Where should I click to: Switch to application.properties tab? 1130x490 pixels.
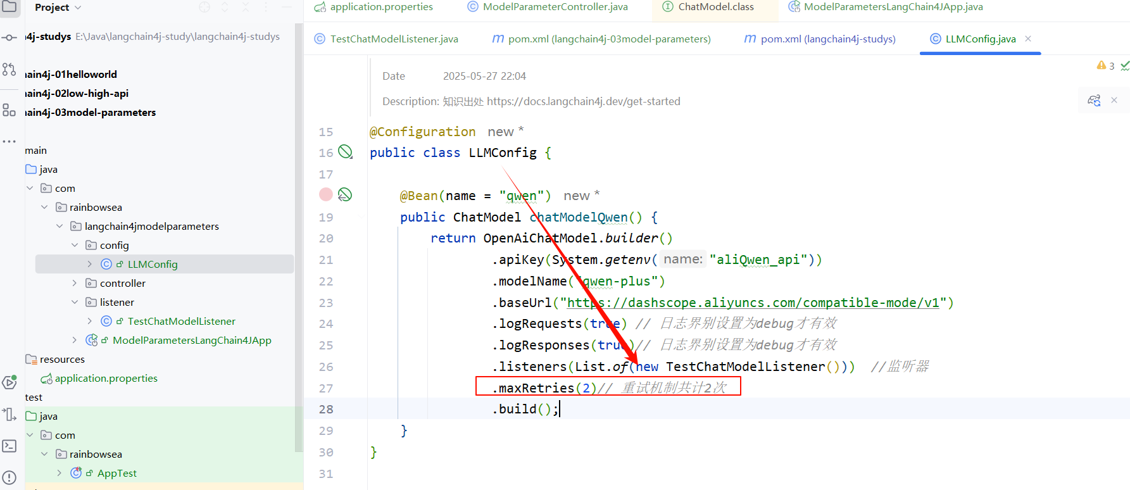point(374,7)
